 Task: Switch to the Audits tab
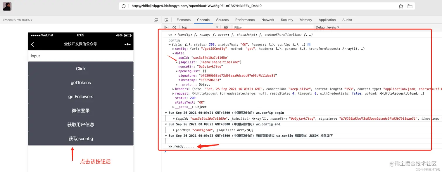(347, 20)
